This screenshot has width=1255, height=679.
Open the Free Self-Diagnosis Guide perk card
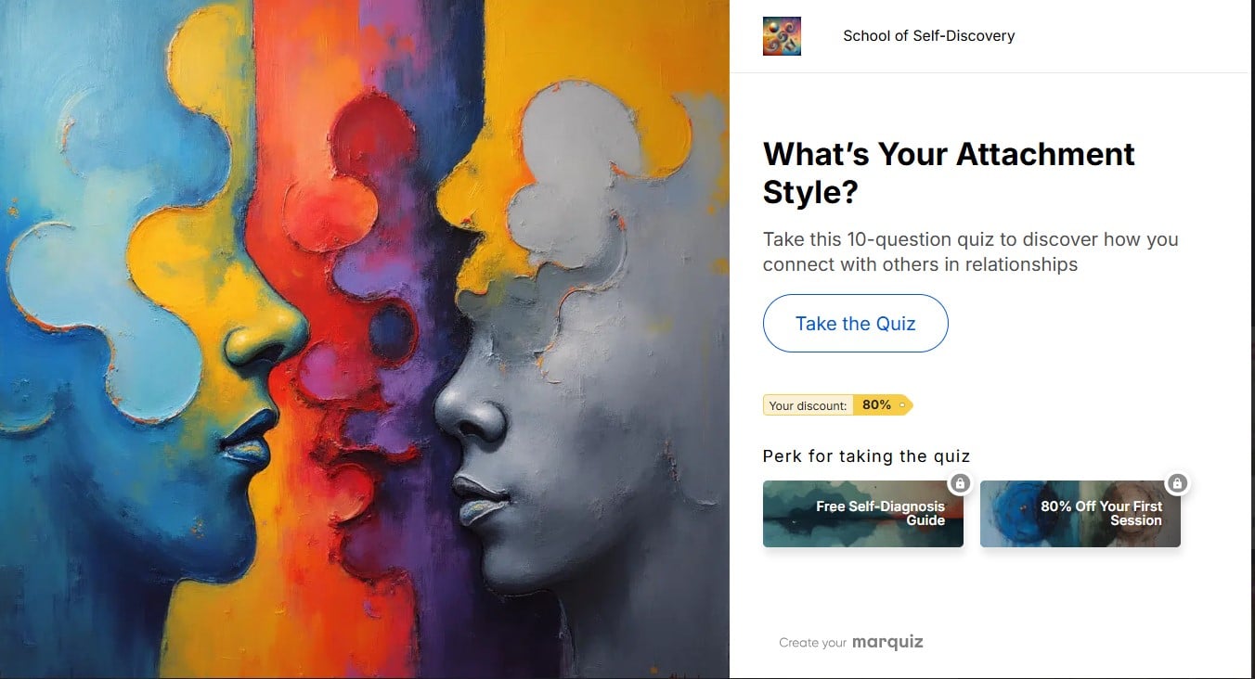[x=863, y=514]
